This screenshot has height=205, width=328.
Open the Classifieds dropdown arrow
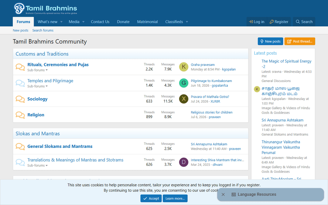pos(187,22)
